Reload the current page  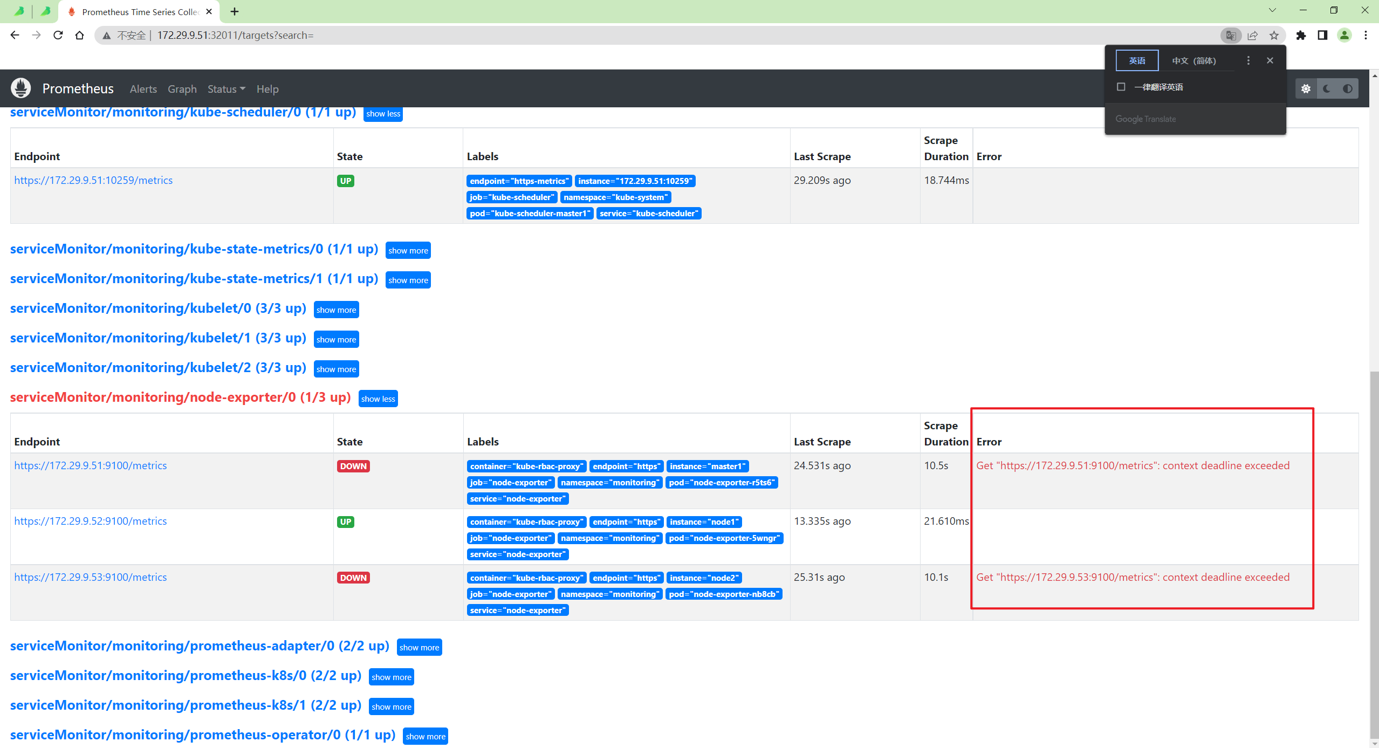pos(58,35)
